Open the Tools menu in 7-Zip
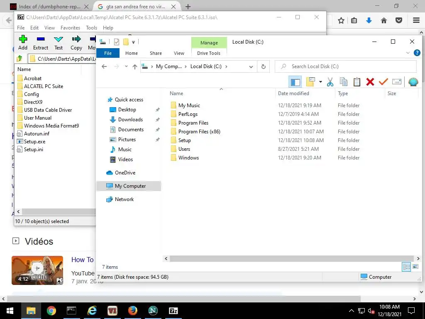 [91, 28]
